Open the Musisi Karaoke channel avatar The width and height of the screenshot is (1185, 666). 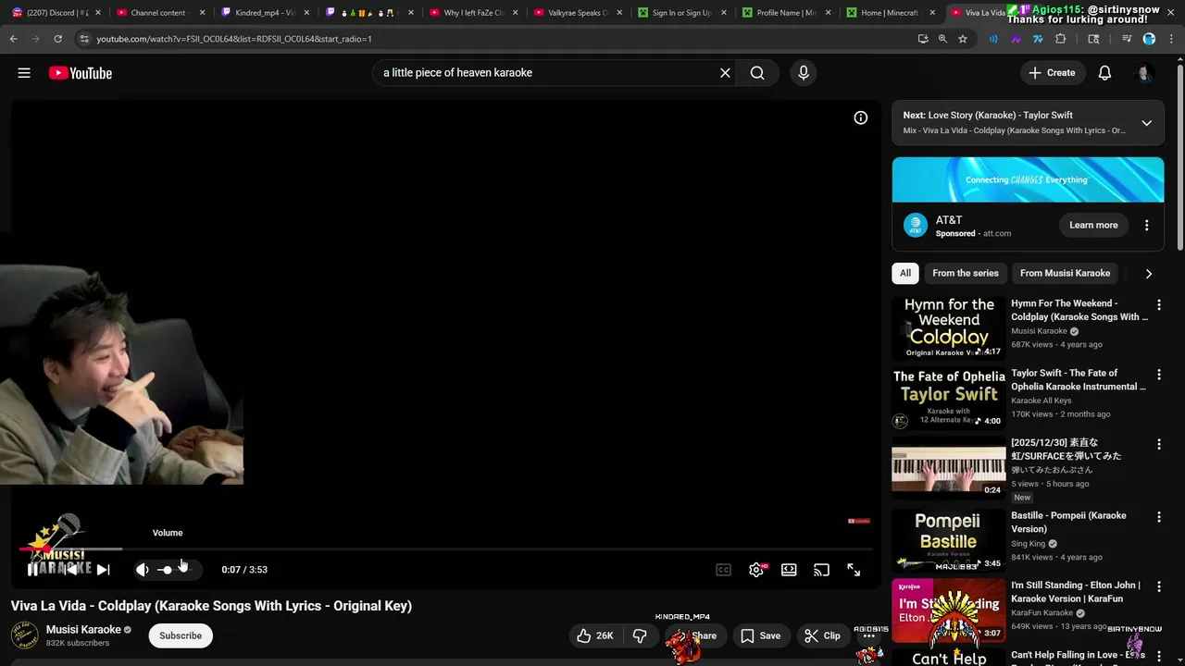coord(24,635)
